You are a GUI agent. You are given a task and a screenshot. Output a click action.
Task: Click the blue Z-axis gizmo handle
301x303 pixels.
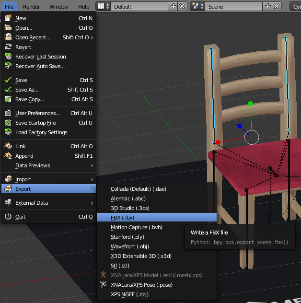click(x=239, y=127)
